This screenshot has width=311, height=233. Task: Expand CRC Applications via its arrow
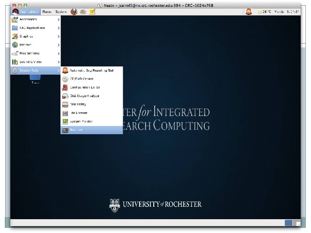(x=58, y=28)
